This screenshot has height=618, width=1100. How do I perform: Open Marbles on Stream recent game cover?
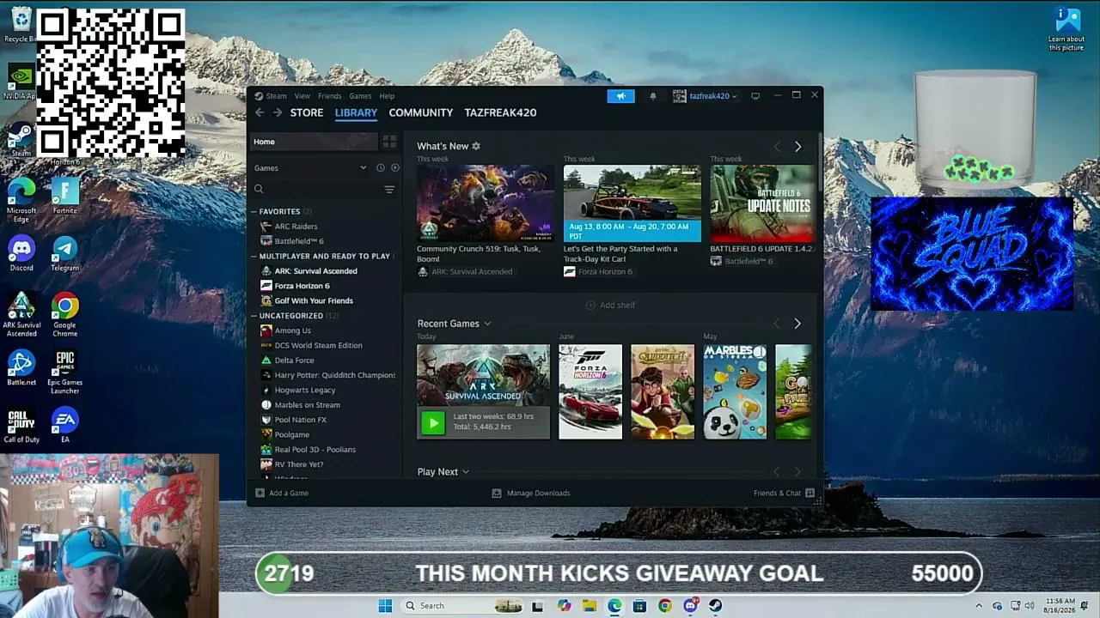coord(735,392)
